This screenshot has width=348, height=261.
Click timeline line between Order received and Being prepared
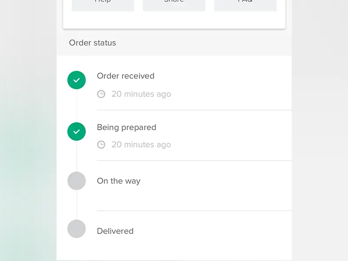coord(77,106)
